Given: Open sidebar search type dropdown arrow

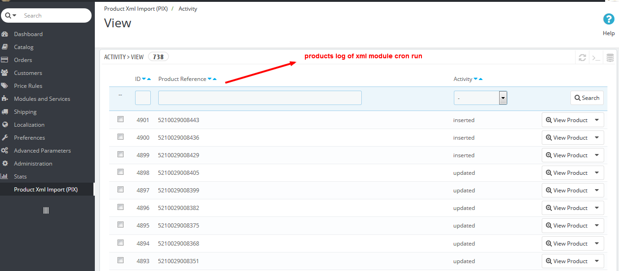Looking at the screenshot, I should click(x=14, y=16).
